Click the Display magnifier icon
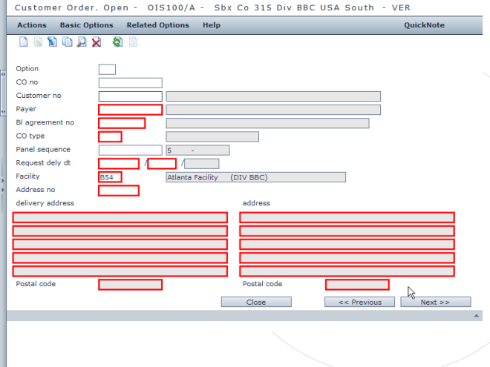490x367 pixels. tap(82, 43)
